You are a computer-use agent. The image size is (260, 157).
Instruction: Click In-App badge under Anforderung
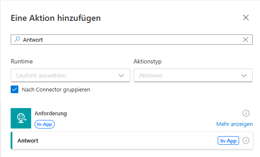point(44,124)
